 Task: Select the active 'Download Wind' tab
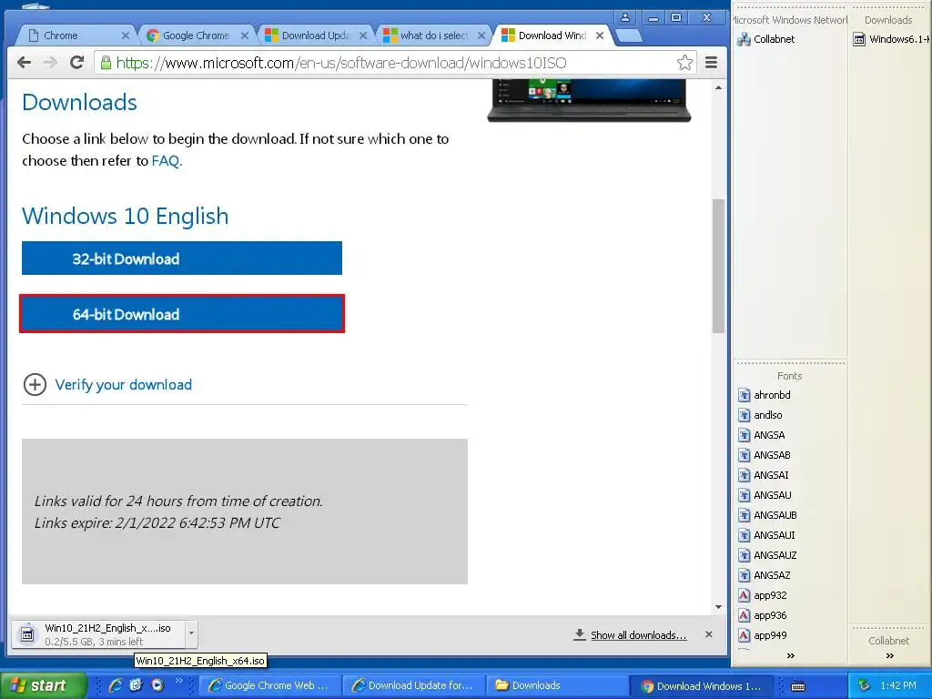(x=552, y=35)
